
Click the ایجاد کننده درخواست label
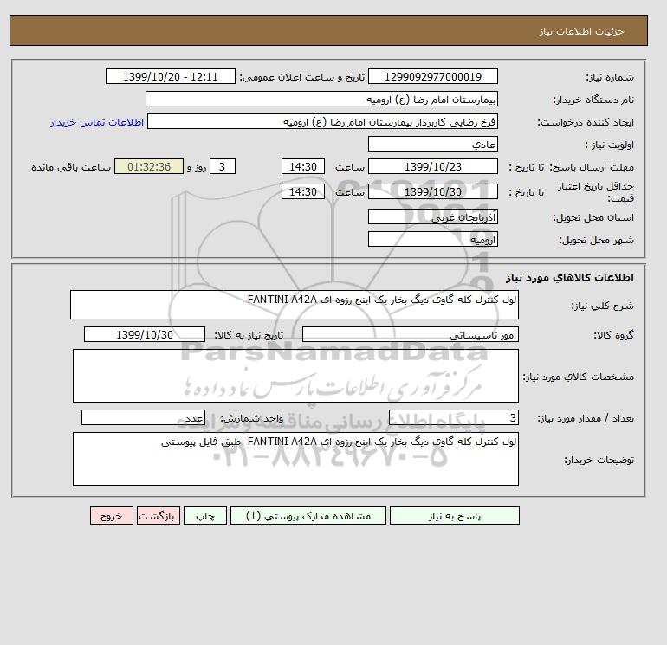pos(586,122)
